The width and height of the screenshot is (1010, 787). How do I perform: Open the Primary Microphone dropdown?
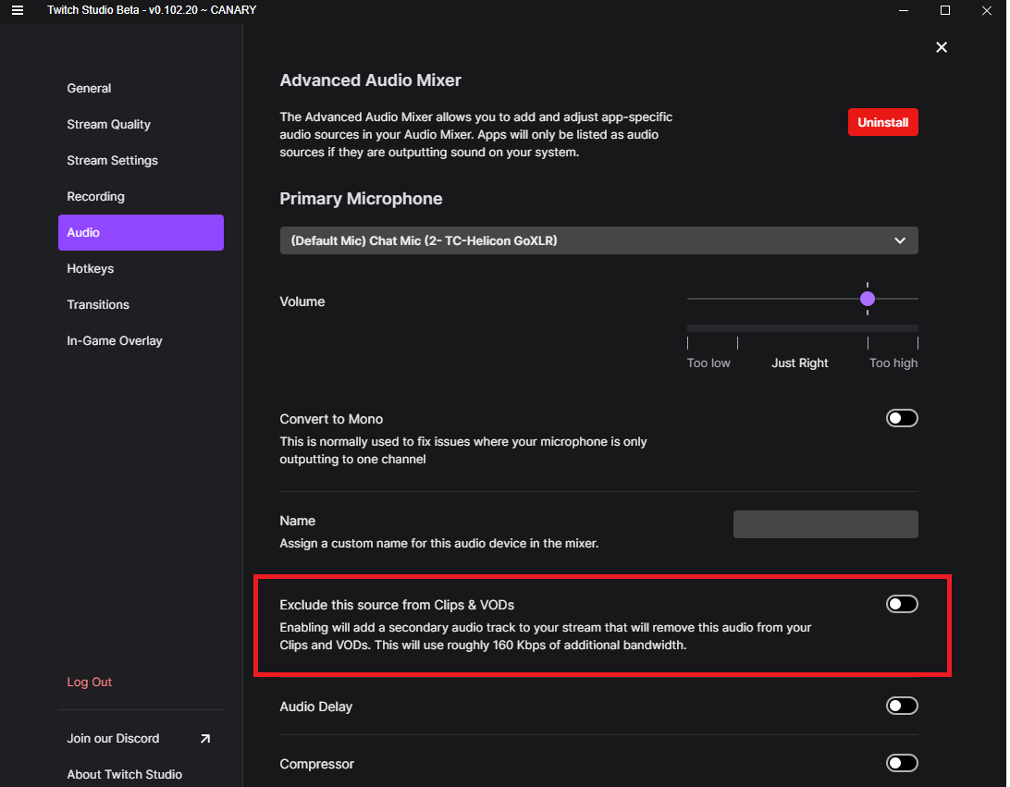point(598,240)
